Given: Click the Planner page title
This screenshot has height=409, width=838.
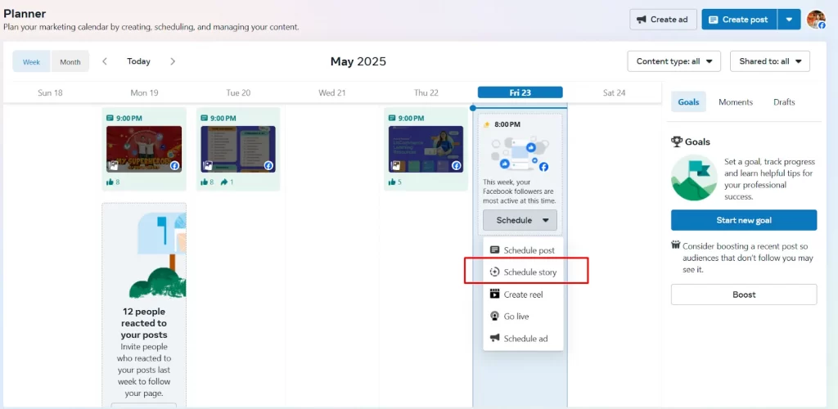Looking at the screenshot, I should [25, 13].
